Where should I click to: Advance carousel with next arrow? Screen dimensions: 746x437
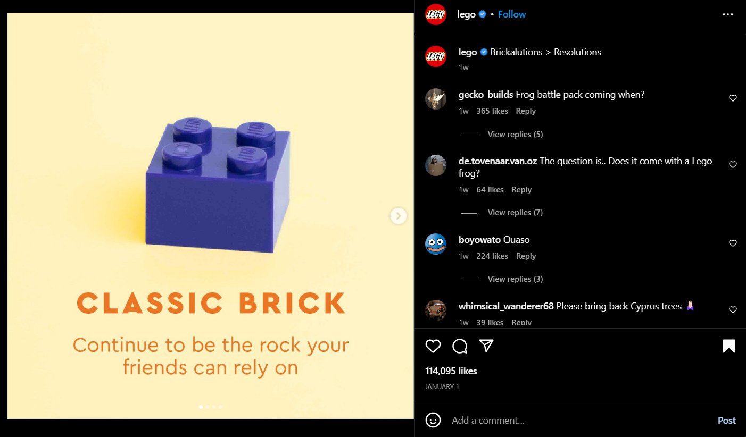point(399,216)
